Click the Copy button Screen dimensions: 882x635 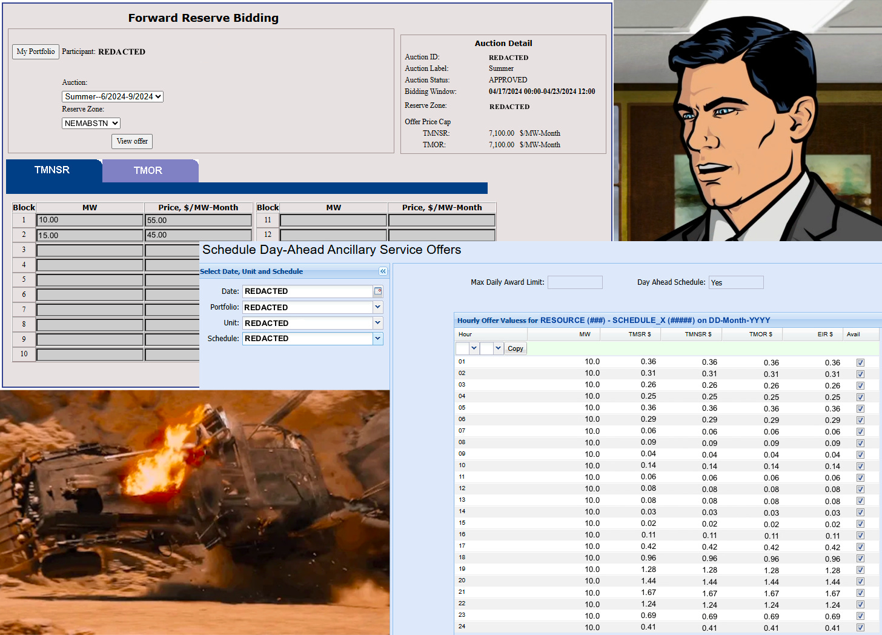[516, 348]
